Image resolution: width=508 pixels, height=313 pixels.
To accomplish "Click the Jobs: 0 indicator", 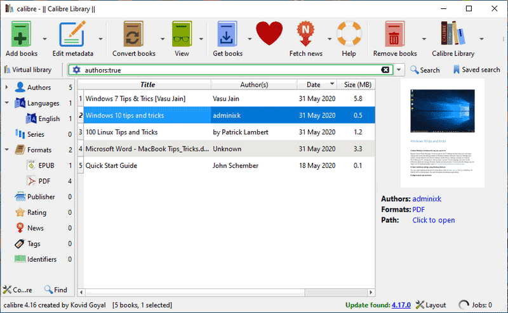I will pyautogui.click(x=475, y=305).
